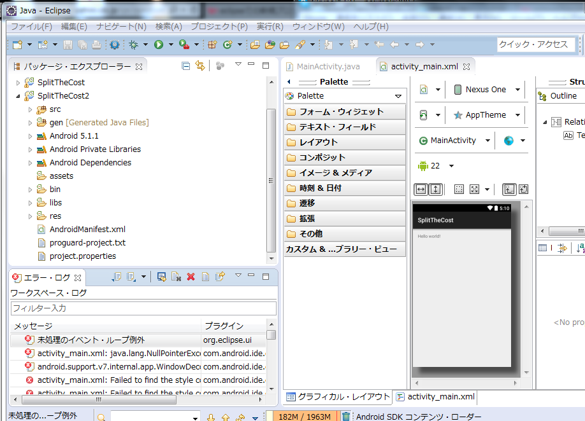
Task: Toggle pressed zoom button in layout toolbar
Action: point(509,190)
